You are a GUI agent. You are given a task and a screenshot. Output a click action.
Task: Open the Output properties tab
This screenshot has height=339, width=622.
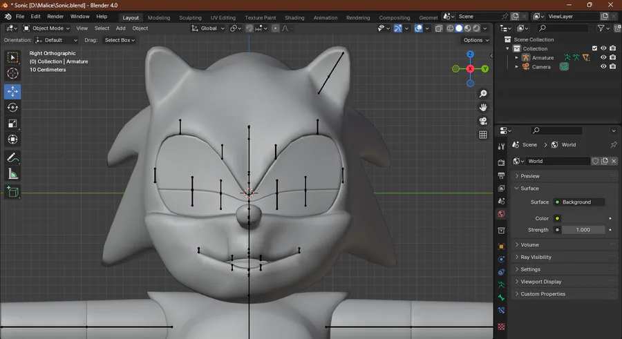pos(502,175)
